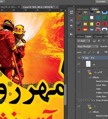Filter layers by adjustment layers icon
Screen dimensions: 108x119
pos(99,41)
